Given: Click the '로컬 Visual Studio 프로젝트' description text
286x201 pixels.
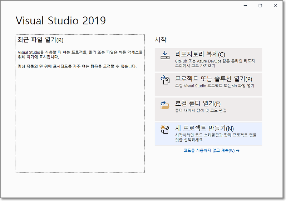Looking at the screenshot, I should coord(214,86).
